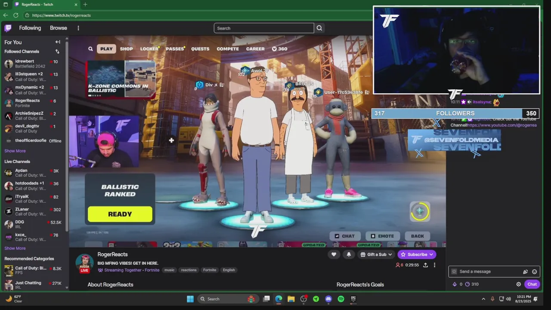Viewport: 551px width, 310px height.
Task: Open chat settings gear icon
Action: (x=519, y=284)
